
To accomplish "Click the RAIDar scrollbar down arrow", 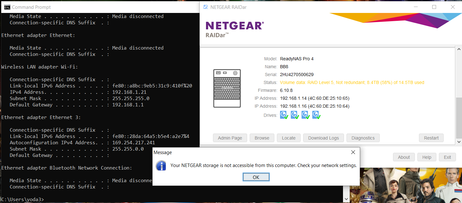I will coord(459,142).
